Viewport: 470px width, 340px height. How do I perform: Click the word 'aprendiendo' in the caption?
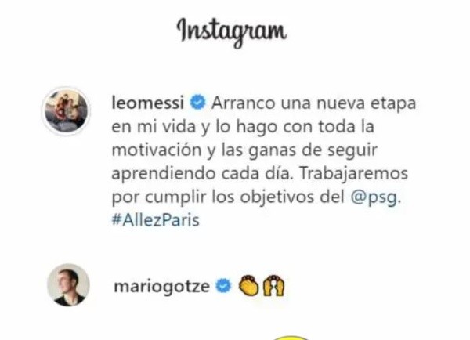pos(164,174)
